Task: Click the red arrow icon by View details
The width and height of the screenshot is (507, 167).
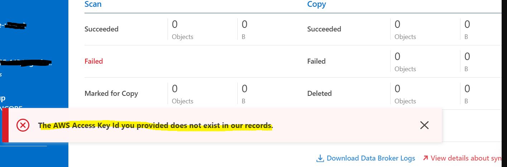Action: coord(425,158)
